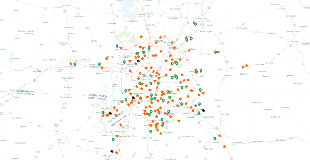The height and width of the screenshot is (160, 310).
Task: Open the green pin near McAdenville
Action: pos(99,64)
